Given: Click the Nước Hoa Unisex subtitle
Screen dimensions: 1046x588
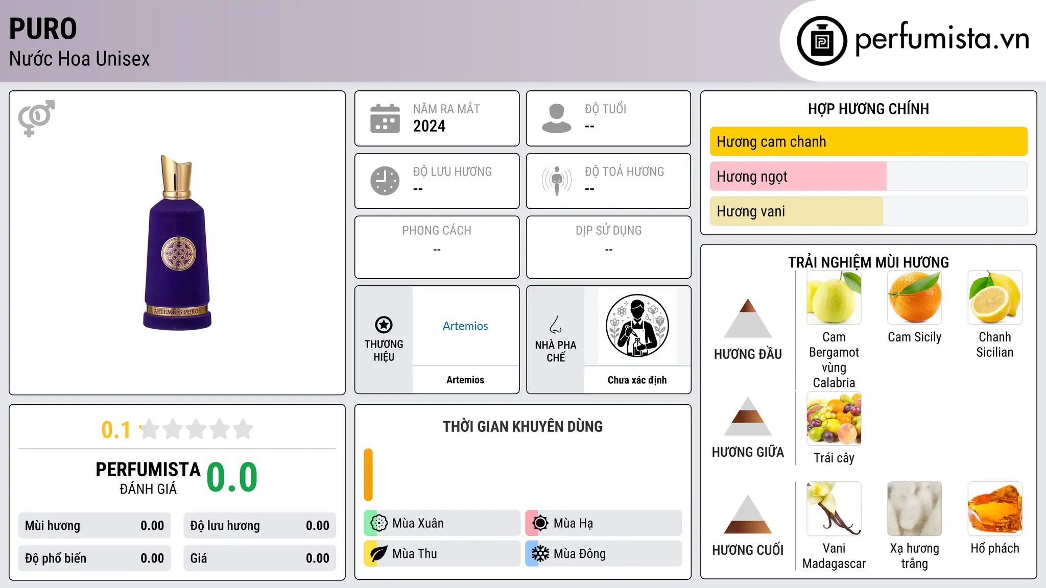Looking at the screenshot, I should coord(80,59).
